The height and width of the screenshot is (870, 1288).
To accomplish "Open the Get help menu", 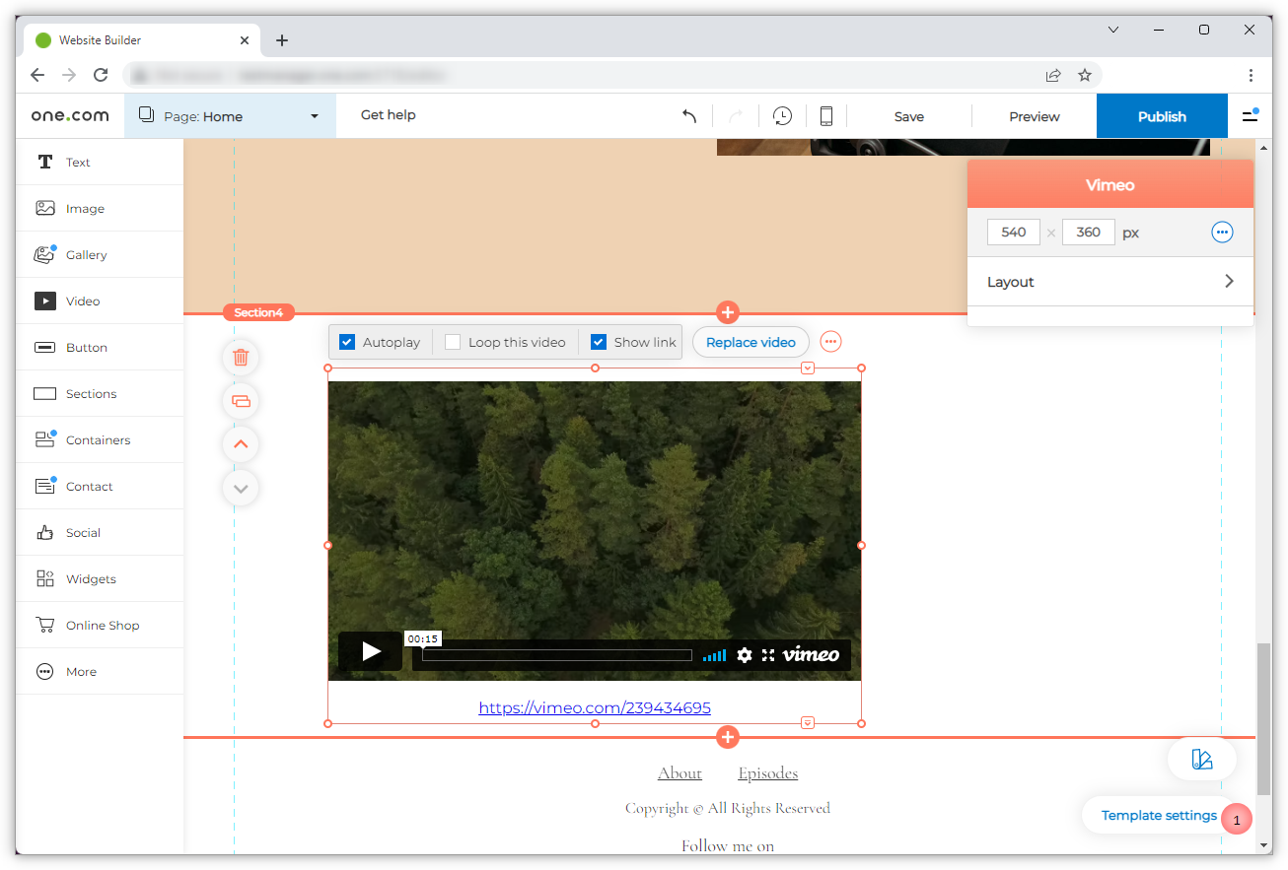I will tap(388, 115).
